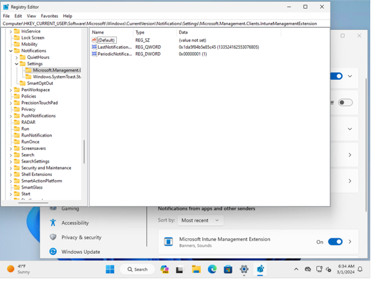Screen dimensions: 373x281
Task: Toggle Intune Management Extension notifications switch
Action: point(335,242)
